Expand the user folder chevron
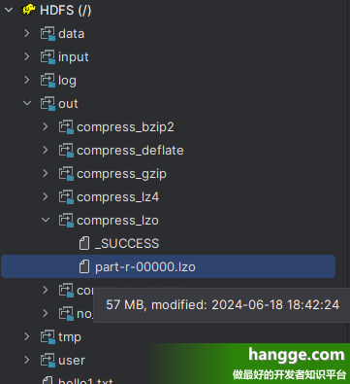This screenshot has width=350, height=384. [x=27, y=360]
